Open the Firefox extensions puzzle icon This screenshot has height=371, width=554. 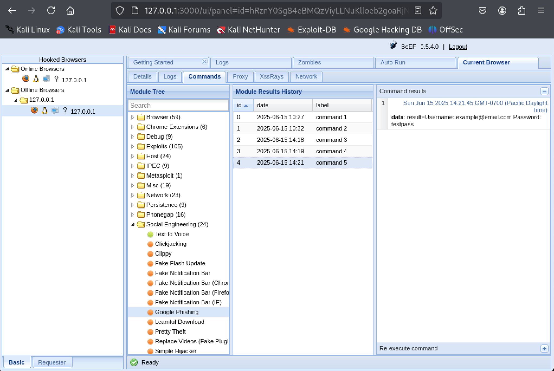521,11
